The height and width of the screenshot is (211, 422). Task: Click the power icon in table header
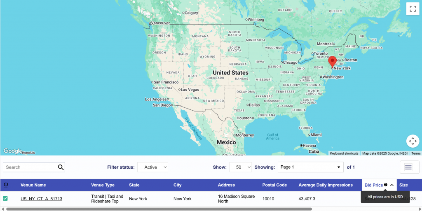[6, 185]
